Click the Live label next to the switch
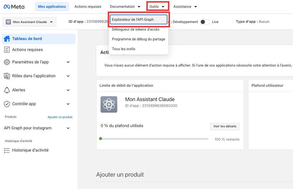 [215, 22]
